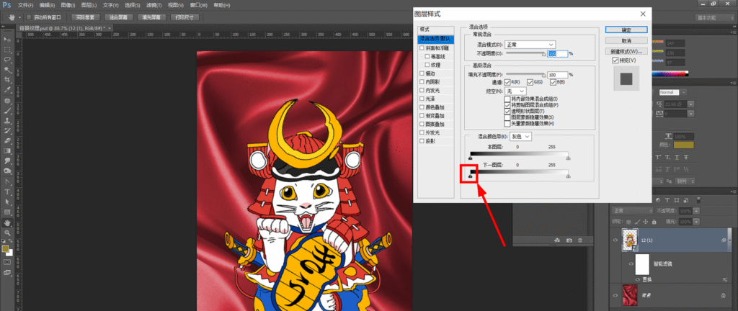Select the Rectangle shape tool
Screen dimensions: 738x311
click(x=7, y=212)
